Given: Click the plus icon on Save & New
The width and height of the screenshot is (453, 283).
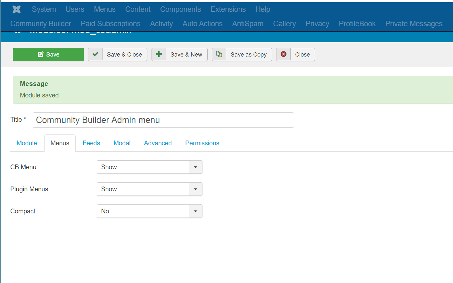Looking at the screenshot, I should pos(159,54).
